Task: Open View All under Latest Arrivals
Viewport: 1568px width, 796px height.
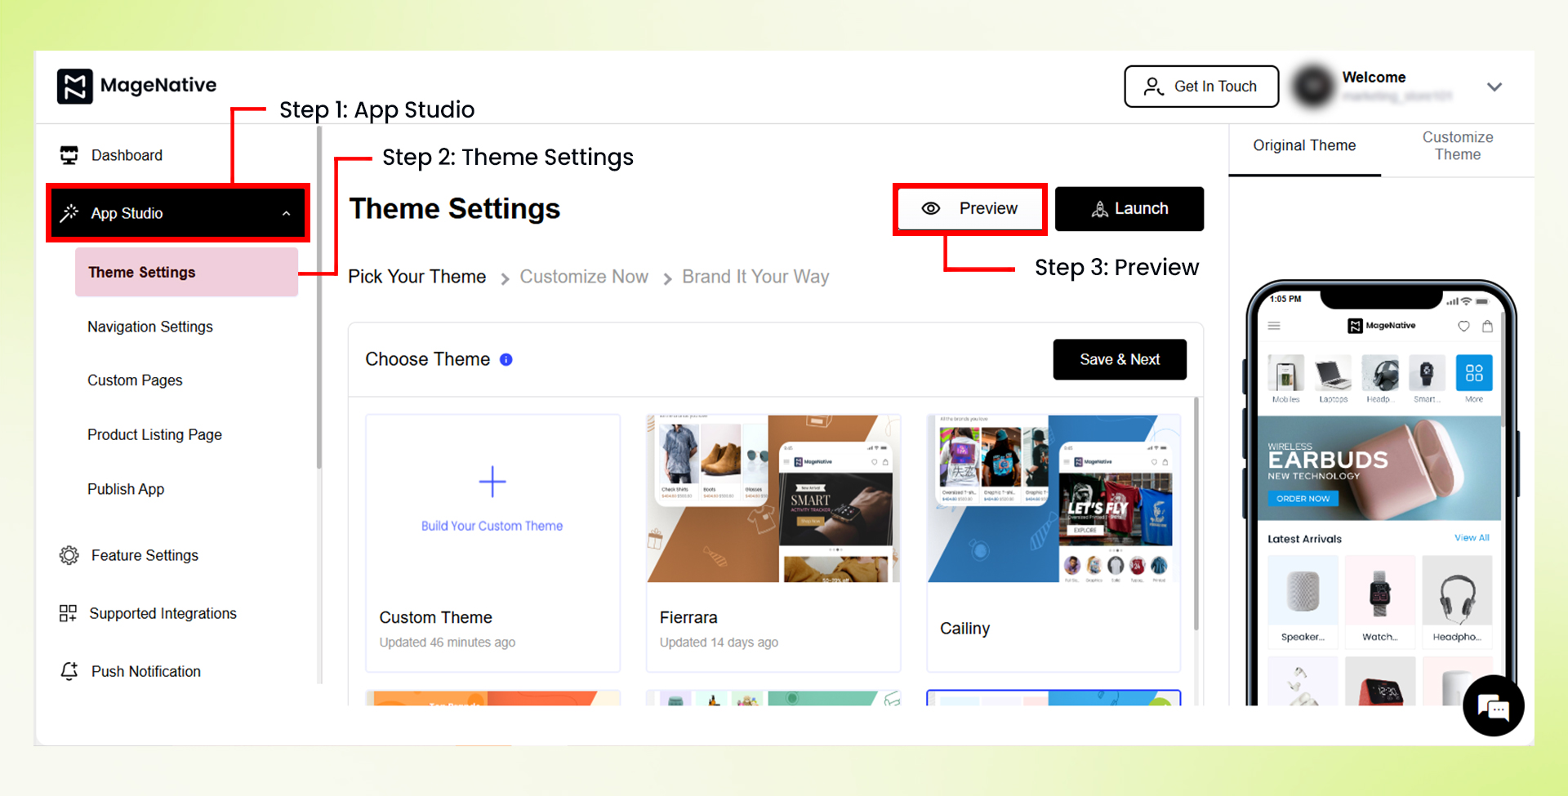Action: coord(1472,538)
